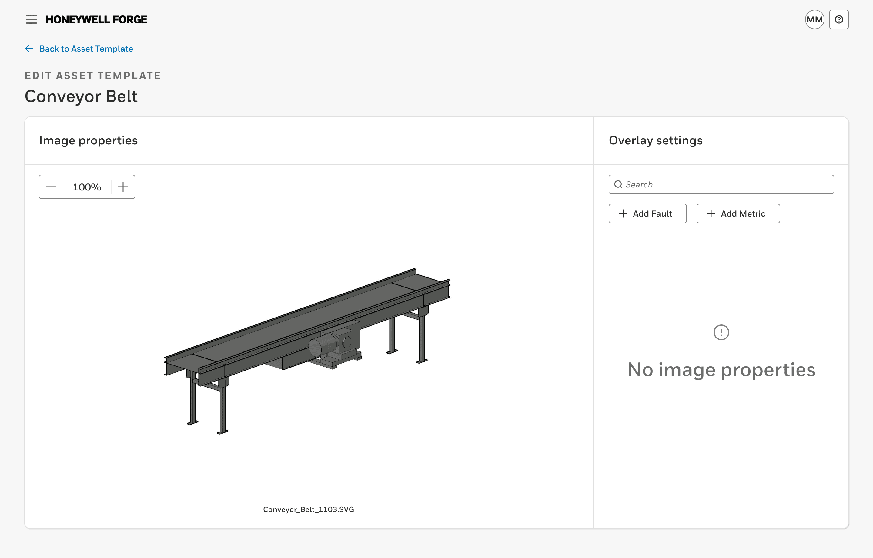Click the navigation hamburger menu icon

click(x=31, y=19)
